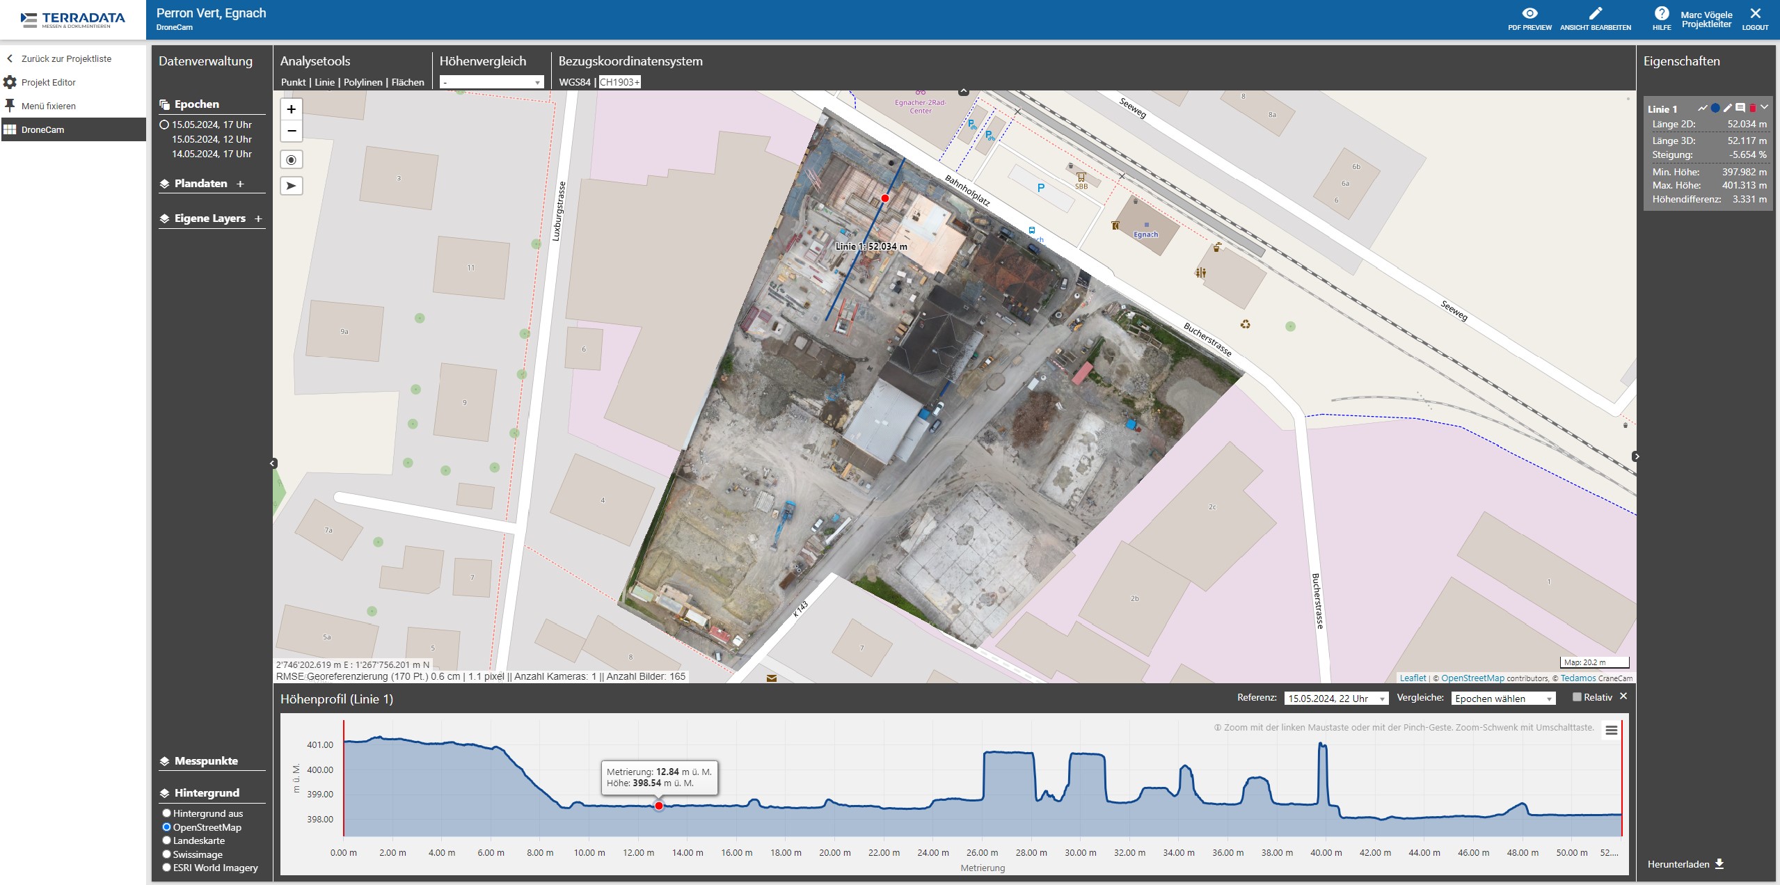Screen dimensions: 1780x885
Task: Open the chart hamburger menu in the height profile
Action: [1612, 731]
